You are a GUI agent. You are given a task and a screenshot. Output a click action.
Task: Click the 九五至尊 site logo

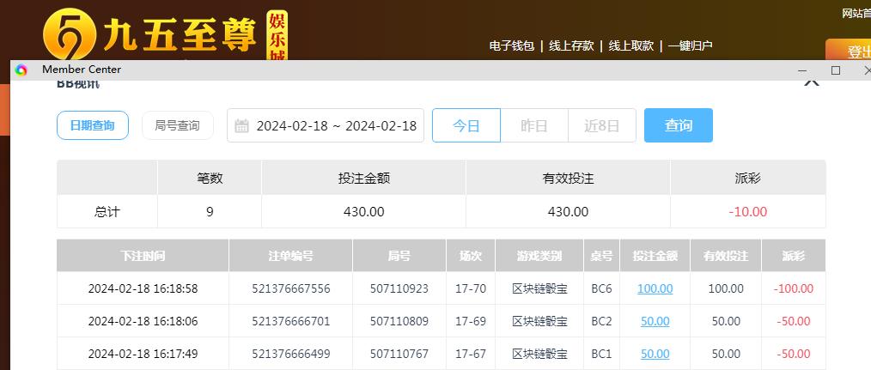coord(166,34)
